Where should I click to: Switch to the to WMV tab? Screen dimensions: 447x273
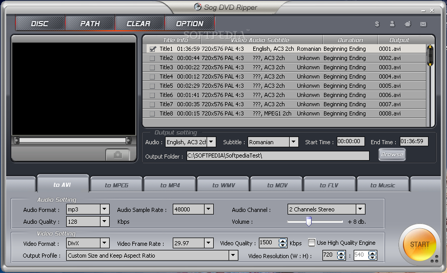(223, 185)
